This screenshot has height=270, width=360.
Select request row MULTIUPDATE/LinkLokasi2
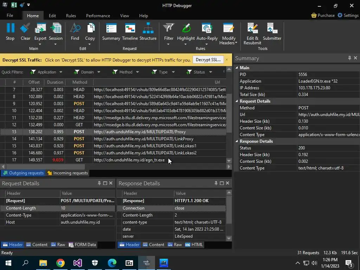(113, 153)
